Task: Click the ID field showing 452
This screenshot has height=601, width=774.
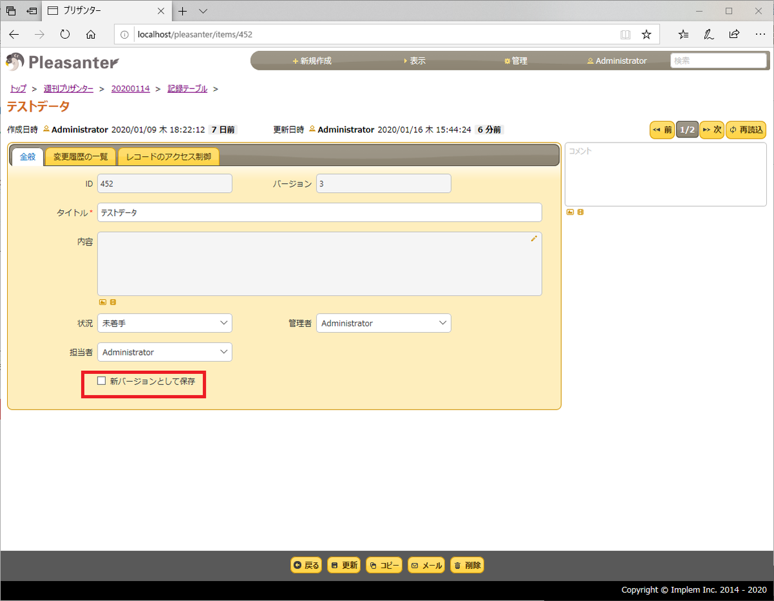Action: pos(164,184)
